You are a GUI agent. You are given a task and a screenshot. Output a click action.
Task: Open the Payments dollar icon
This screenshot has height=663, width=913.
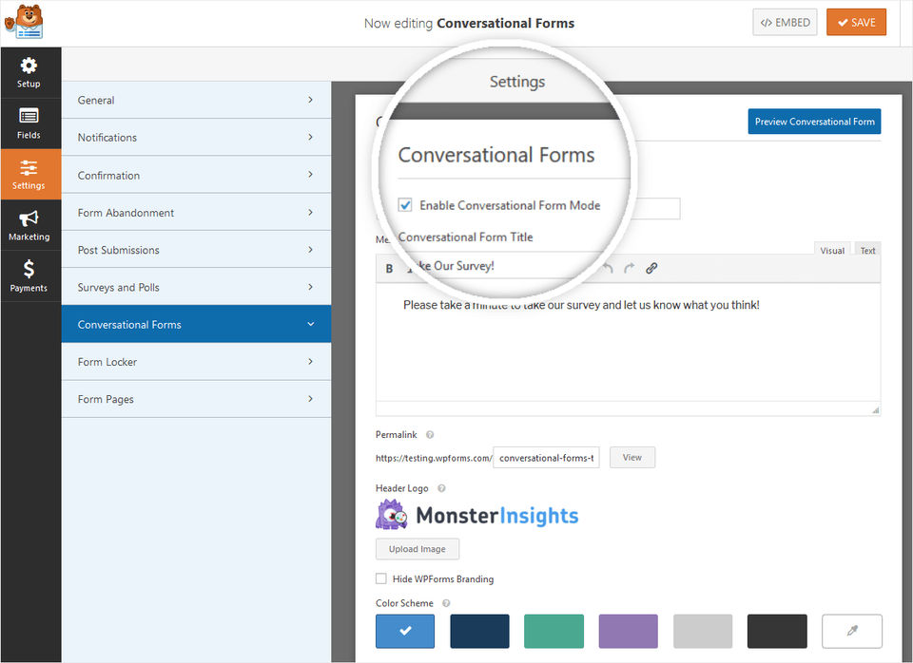coord(29,271)
